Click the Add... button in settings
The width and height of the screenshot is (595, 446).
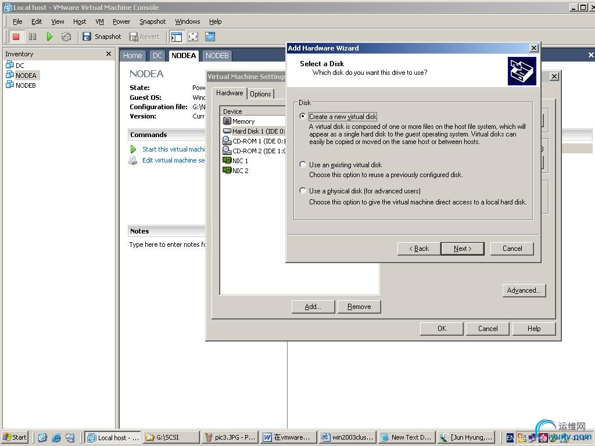(313, 307)
